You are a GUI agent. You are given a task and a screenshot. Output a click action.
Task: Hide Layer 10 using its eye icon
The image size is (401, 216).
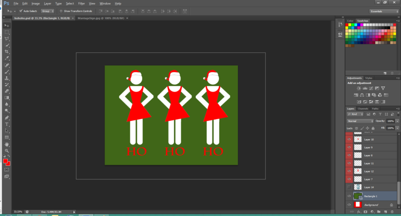(349, 139)
